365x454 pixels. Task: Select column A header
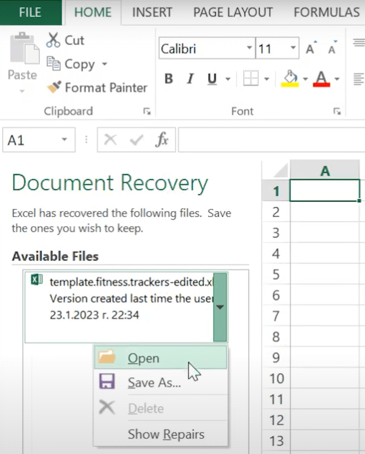(x=325, y=170)
